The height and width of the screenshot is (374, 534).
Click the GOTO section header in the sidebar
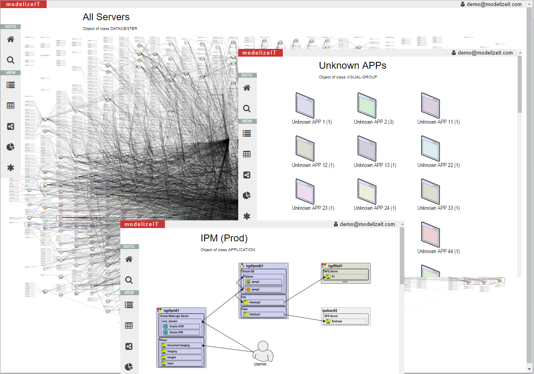[x=11, y=26]
